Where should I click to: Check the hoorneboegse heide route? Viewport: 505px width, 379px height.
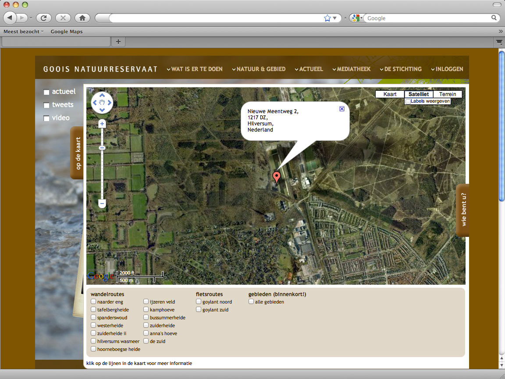(x=93, y=349)
